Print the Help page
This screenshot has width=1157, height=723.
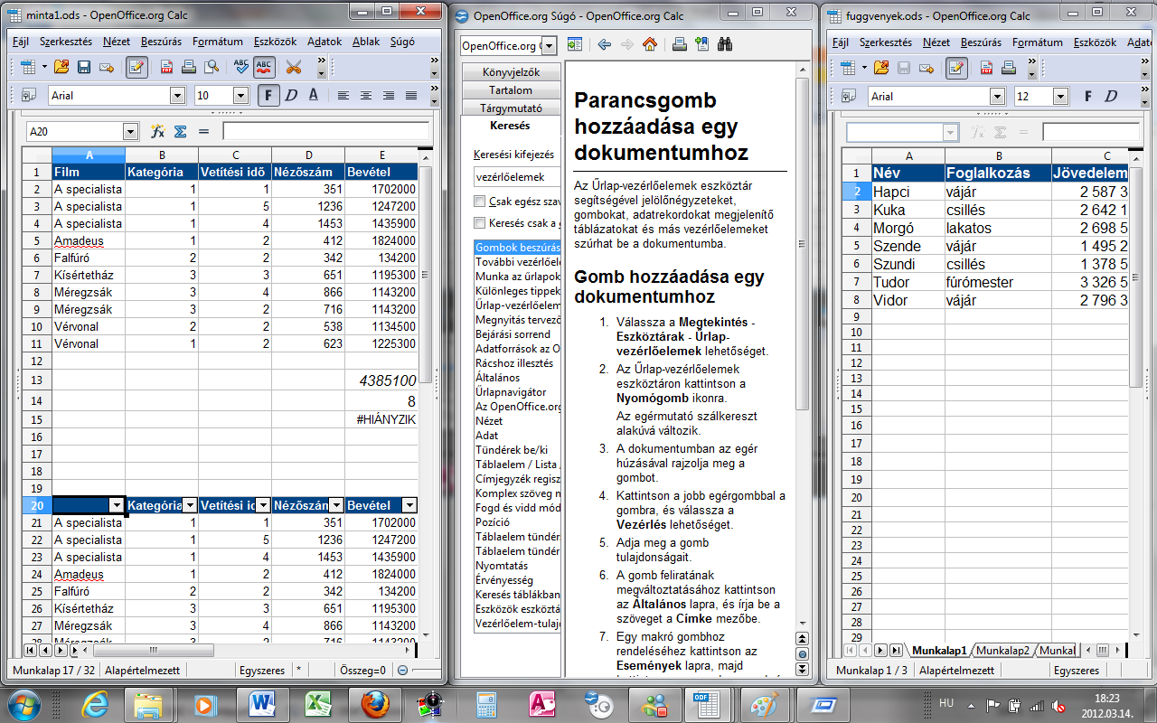tap(679, 44)
